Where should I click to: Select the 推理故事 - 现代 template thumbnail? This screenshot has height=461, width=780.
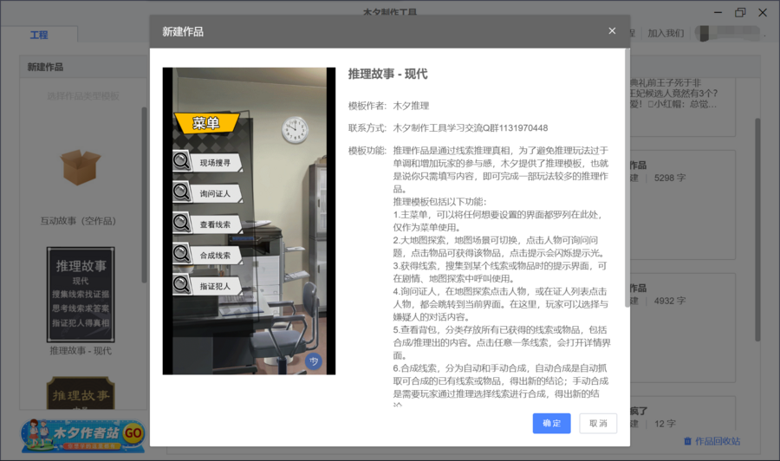[x=81, y=293]
